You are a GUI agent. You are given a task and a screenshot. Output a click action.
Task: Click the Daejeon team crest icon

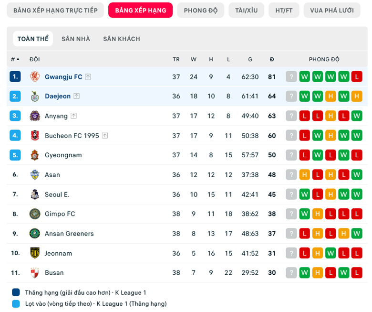pos(35,96)
